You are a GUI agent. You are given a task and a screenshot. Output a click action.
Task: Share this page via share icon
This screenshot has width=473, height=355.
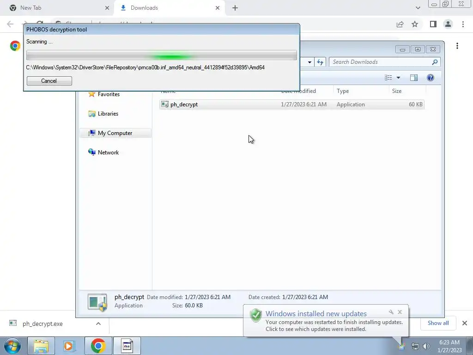click(400, 24)
